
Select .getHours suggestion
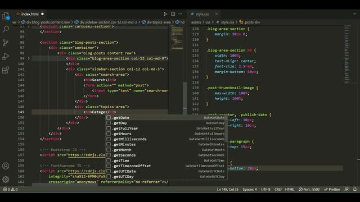coord(166,134)
